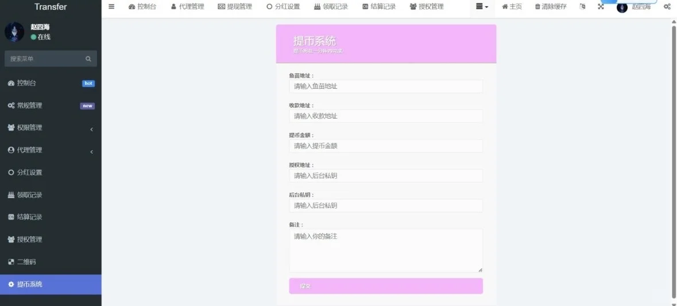Click the sidebar 授权管理 group icon
The width and height of the screenshot is (677, 306).
coord(11,239)
